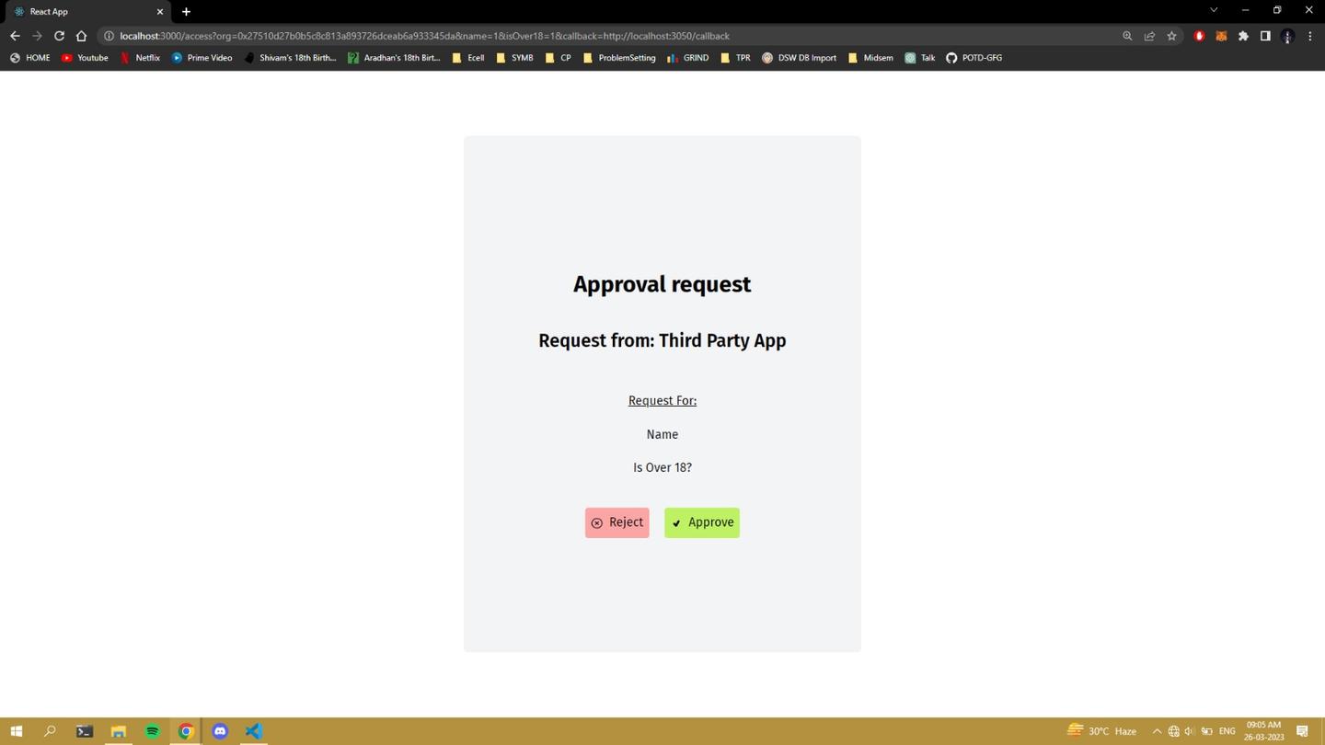Screen dimensions: 1325x745
Task: Go back in browser history
Action: pos(15,36)
